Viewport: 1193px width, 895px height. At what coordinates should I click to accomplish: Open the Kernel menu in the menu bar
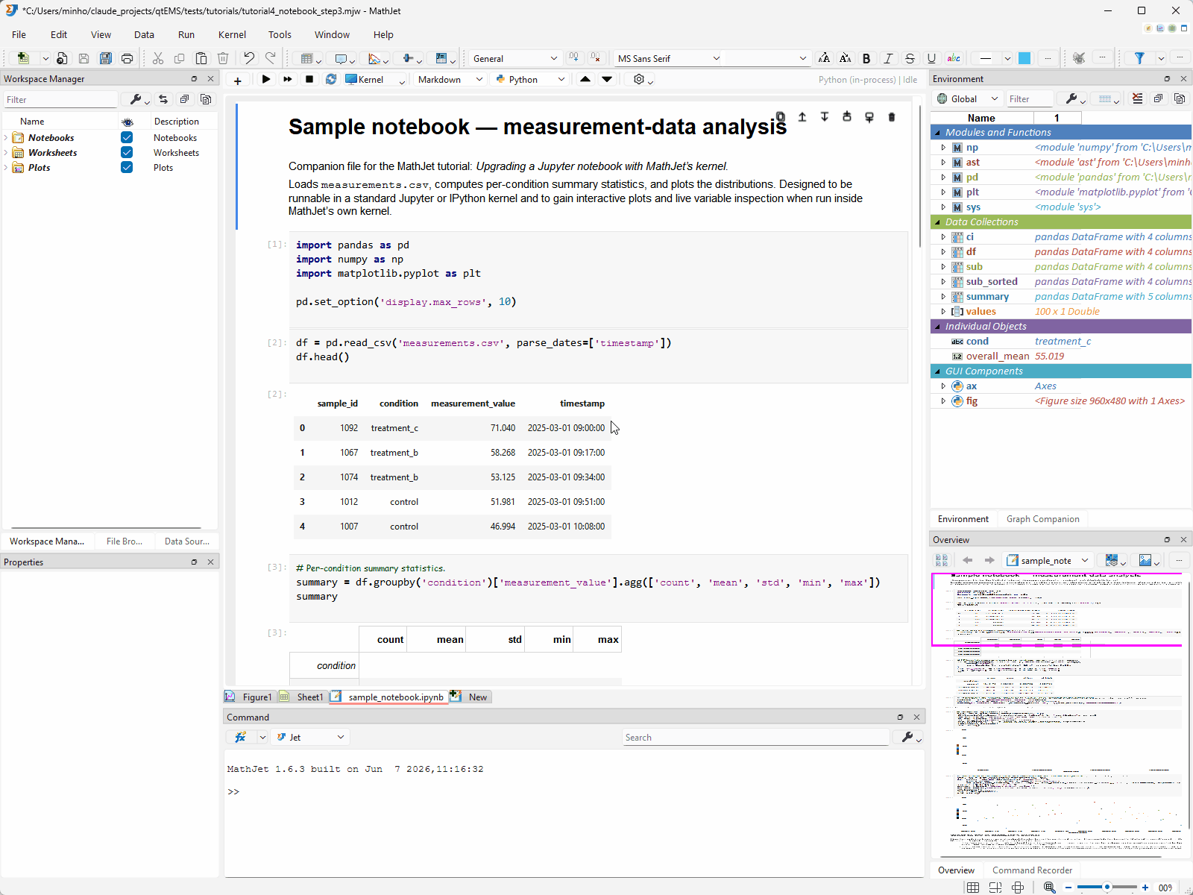[x=232, y=34]
